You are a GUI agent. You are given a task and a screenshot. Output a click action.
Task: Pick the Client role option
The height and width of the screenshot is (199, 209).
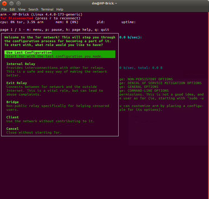12,117
